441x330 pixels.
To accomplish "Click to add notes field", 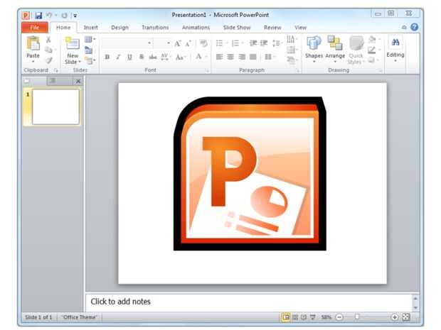I will coord(249,302).
